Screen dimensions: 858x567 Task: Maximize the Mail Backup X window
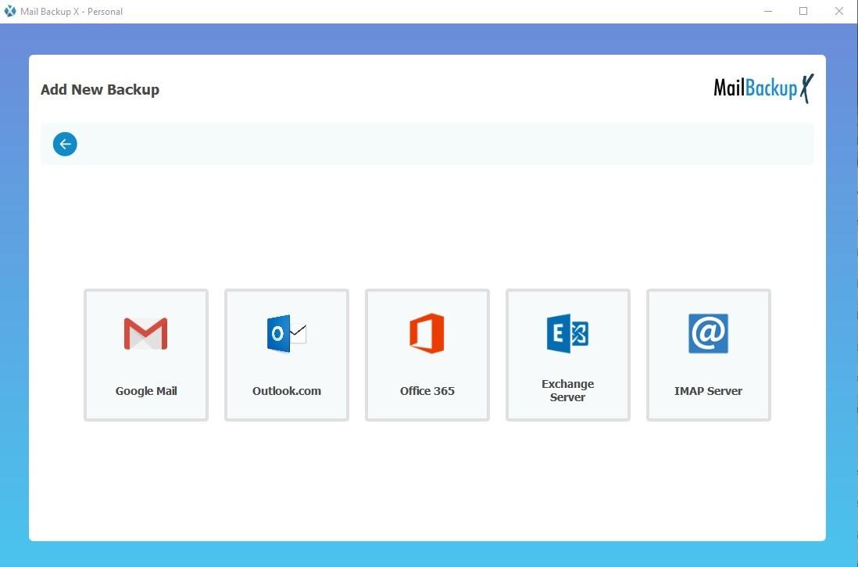point(803,11)
